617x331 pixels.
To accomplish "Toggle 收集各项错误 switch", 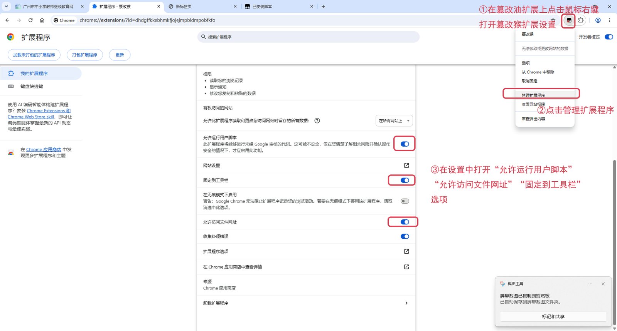I will [405, 236].
